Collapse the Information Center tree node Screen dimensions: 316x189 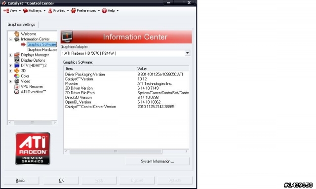11,39
